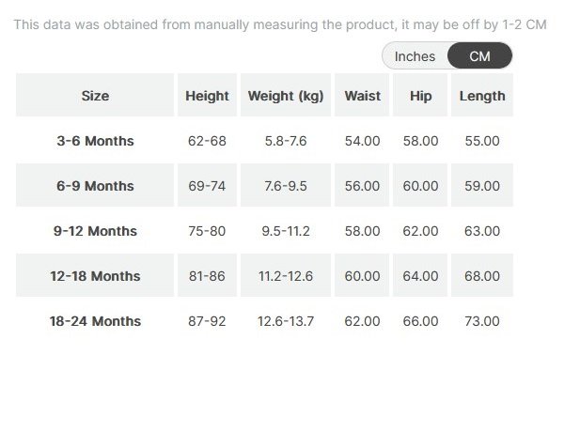Click the Waist column header
This screenshot has height=431, width=580.
click(x=362, y=96)
